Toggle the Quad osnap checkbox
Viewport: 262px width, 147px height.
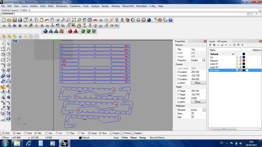(x=90, y=133)
